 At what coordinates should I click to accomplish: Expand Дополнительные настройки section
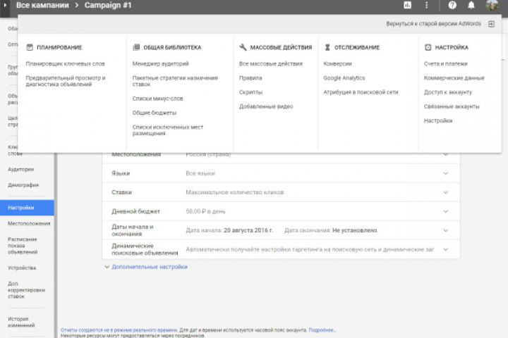145,267
